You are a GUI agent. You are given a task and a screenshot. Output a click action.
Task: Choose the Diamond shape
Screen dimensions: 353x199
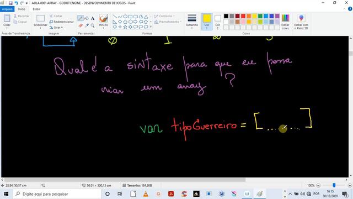tap(120, 22)
